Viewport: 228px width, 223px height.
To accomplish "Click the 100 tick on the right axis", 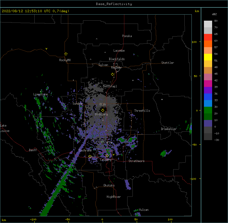I will pyautogui.click(x=194, y=42).
